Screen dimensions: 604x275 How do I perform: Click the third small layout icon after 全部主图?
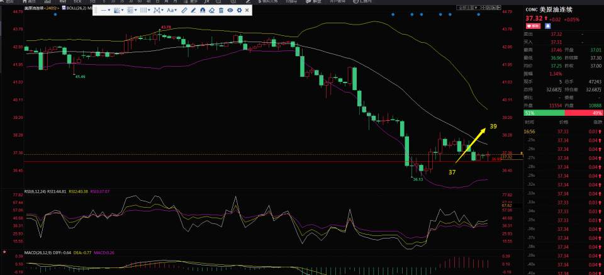[x=493, y=8]
